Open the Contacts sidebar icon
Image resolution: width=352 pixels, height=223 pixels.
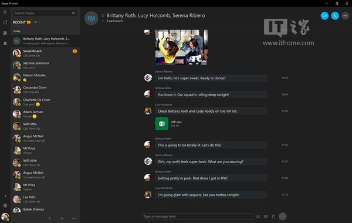click(x=5, y=43)
